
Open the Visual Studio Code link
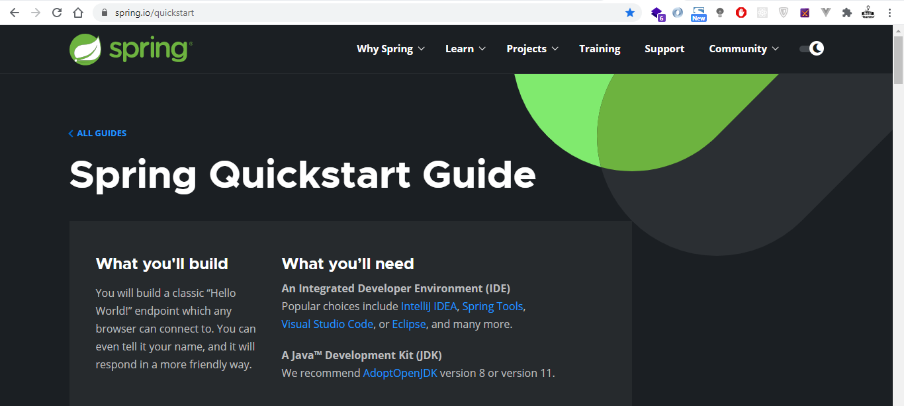pos(328,324)
